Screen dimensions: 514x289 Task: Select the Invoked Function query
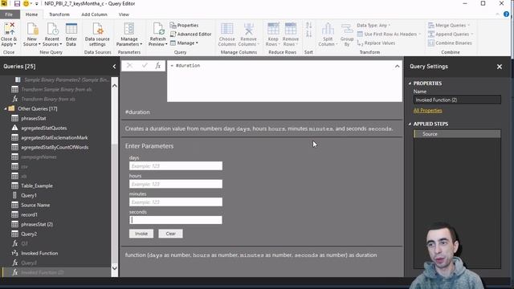coord(39,254)
